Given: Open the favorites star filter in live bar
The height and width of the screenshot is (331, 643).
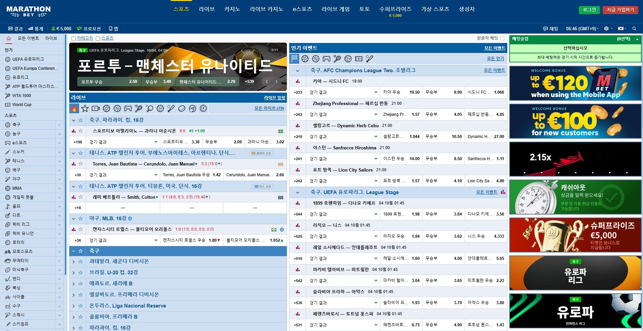Looking at the screenshot, I should [x=85, y=108].
